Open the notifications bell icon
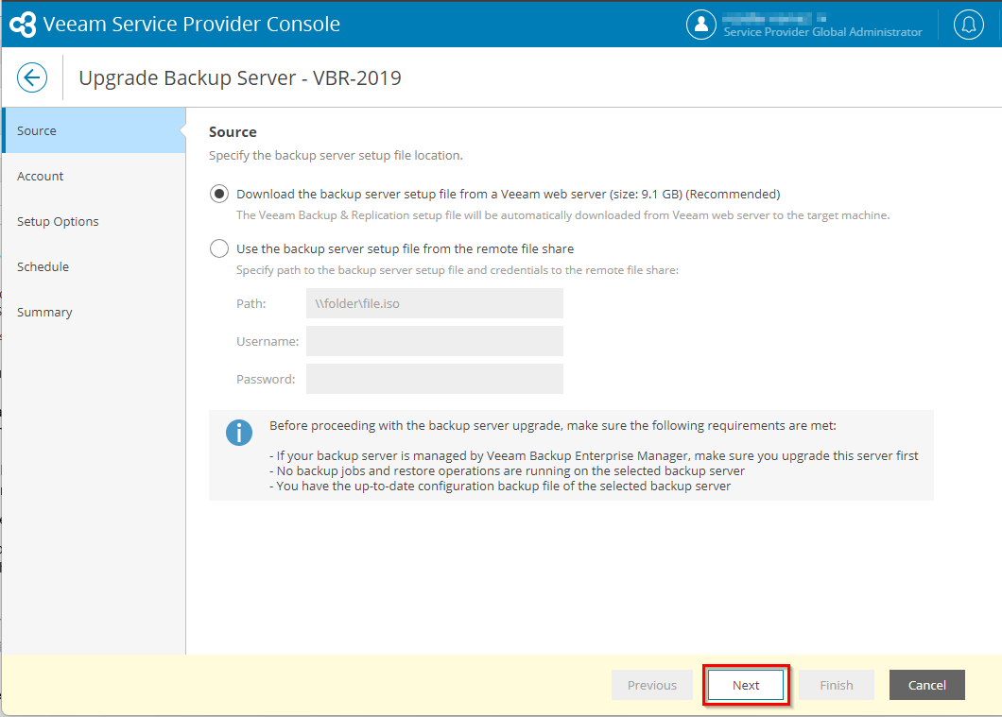 click(x=968, y=25)
